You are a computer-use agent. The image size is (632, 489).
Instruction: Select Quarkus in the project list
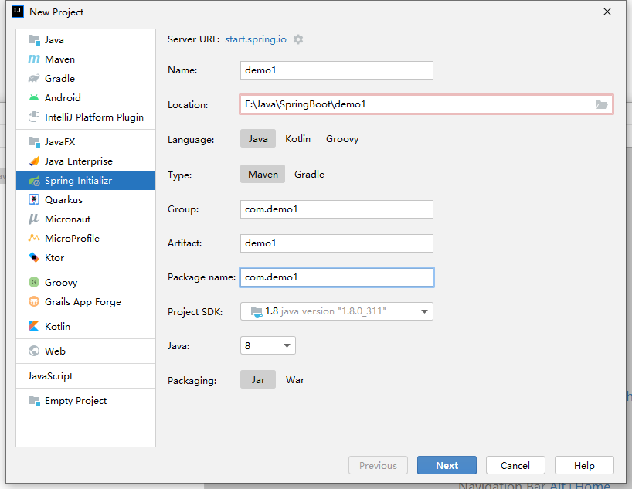tap(86, 200)
